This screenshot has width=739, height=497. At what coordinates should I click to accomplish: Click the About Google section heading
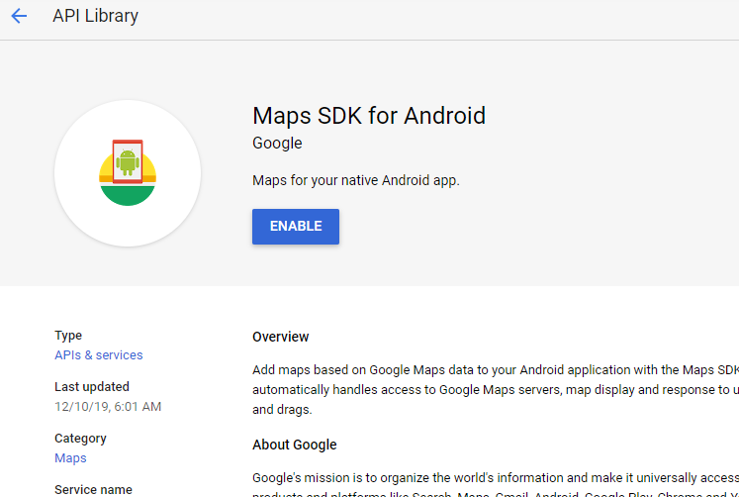coord(295,445)
